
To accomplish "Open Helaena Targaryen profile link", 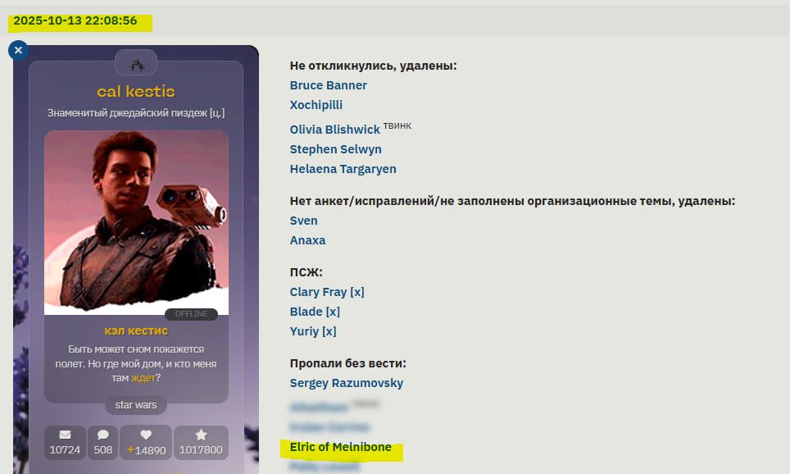I will tap(343, 169).
